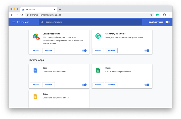Click the site info icon in address bar

click(x=28, y=15)
